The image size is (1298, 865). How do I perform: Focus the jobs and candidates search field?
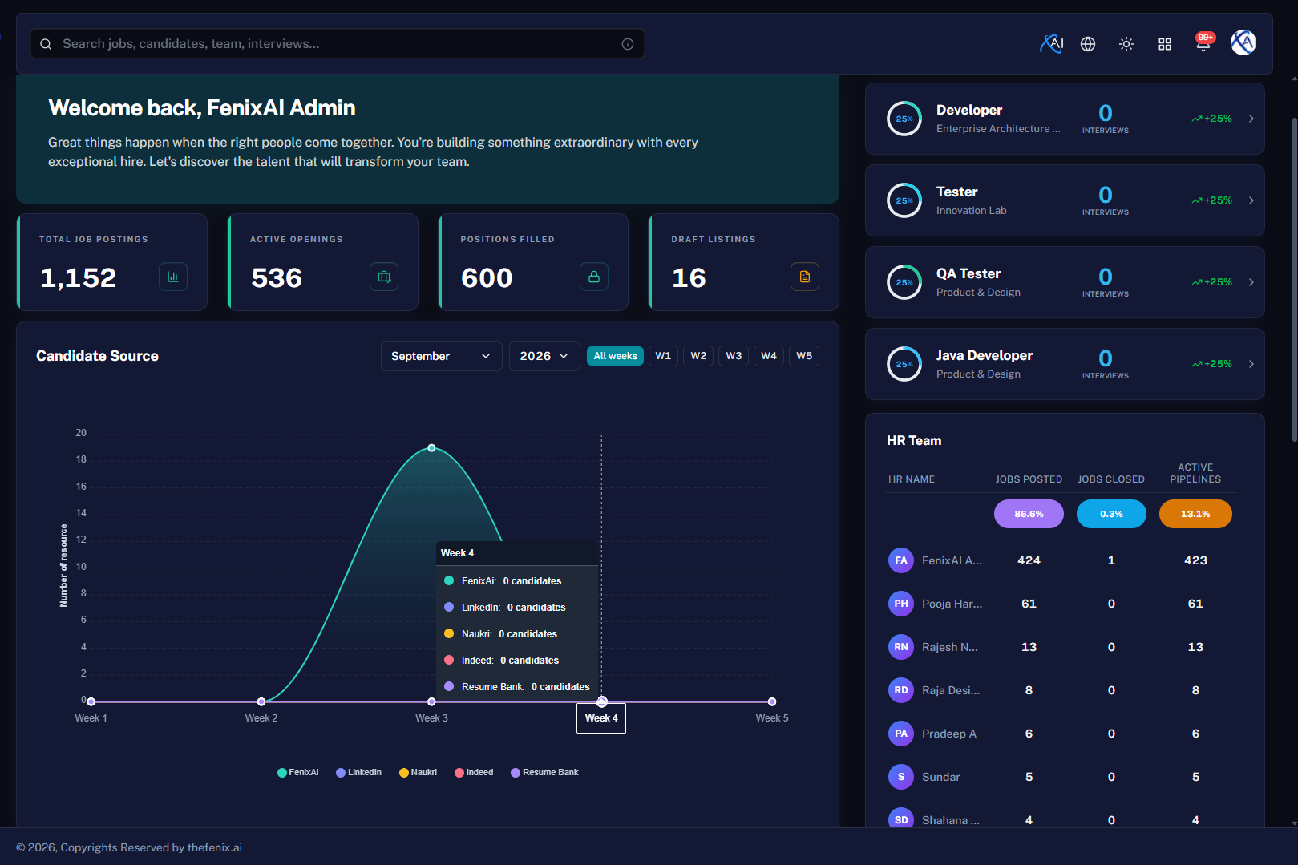[338, 44]
